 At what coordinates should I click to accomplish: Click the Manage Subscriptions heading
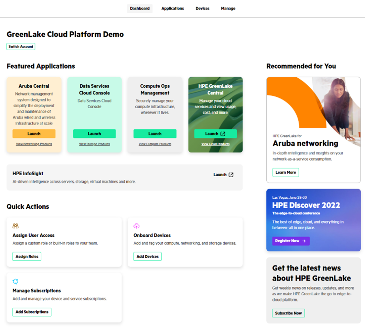(37, 291)
